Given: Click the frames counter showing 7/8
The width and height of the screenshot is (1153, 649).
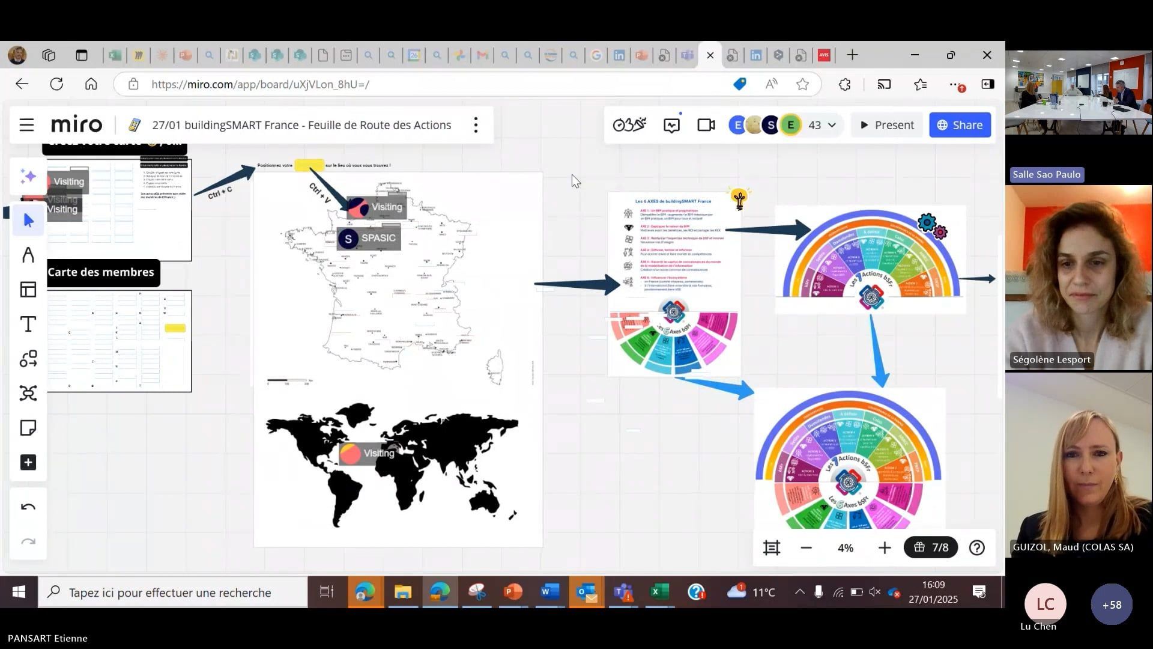Looking at the screenshot, I should pyautogui.click(x=930, y=547).
